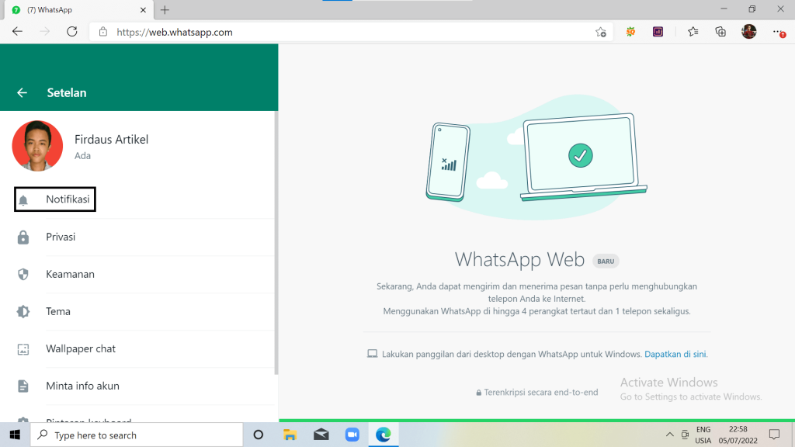Open a new browser tab
This screenshot has width=795, height=447.
pyautogui.click(x=165, y=10)
